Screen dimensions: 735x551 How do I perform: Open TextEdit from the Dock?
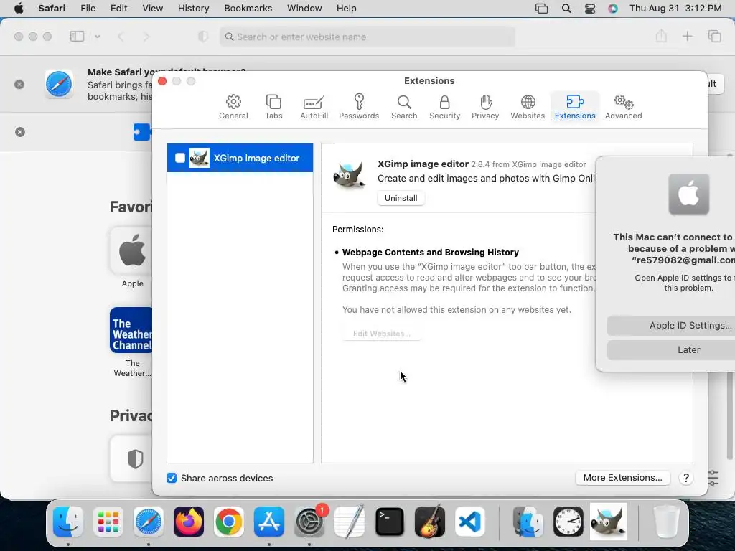coord(350,522)
